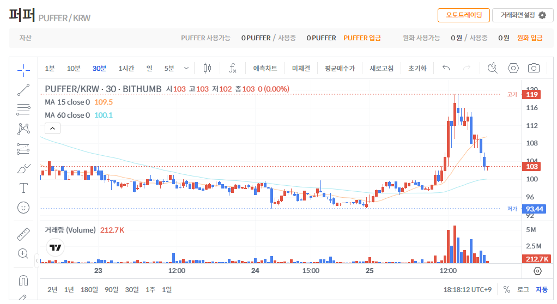Screen dimensions: 557x304
Task: Redo the chart action
Action: pos(467,68)
